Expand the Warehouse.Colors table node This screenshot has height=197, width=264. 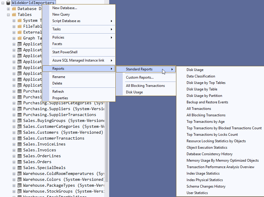14,180
